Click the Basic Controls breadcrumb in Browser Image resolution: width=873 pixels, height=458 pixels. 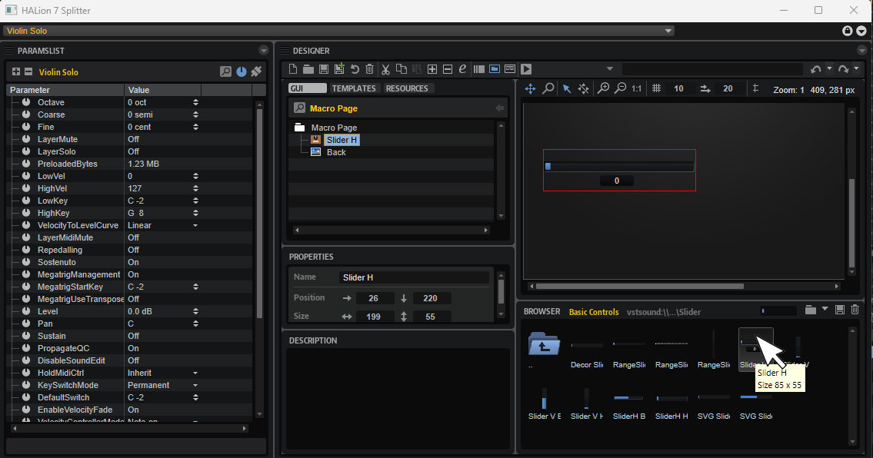(594, 312)
